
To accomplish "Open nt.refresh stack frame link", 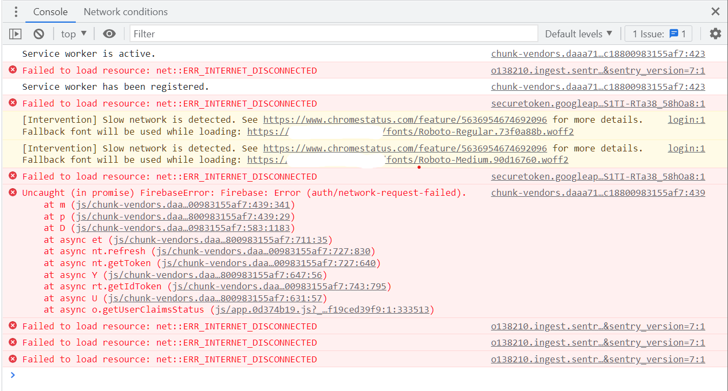I will click(x=263, y=251).
